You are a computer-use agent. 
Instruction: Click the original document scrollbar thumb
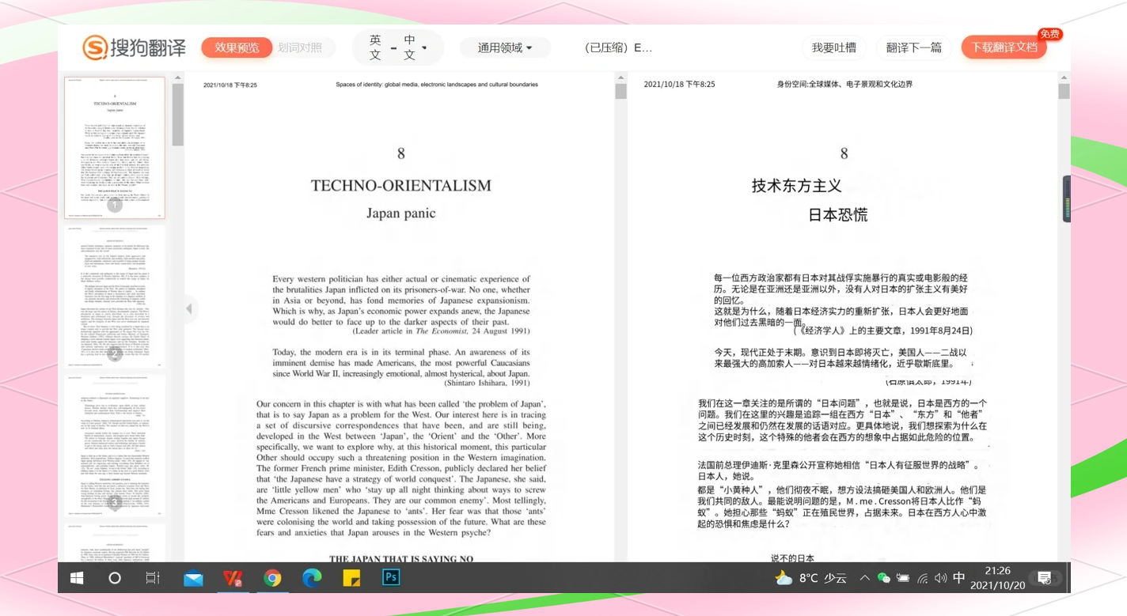pos(620,92)
